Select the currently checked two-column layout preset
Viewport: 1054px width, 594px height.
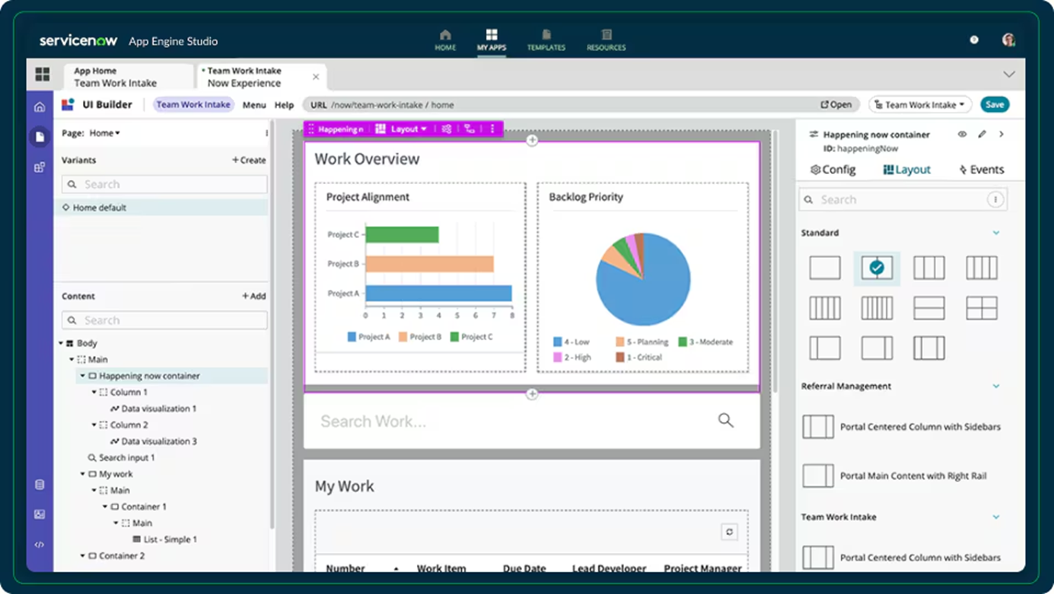[877, 268]
